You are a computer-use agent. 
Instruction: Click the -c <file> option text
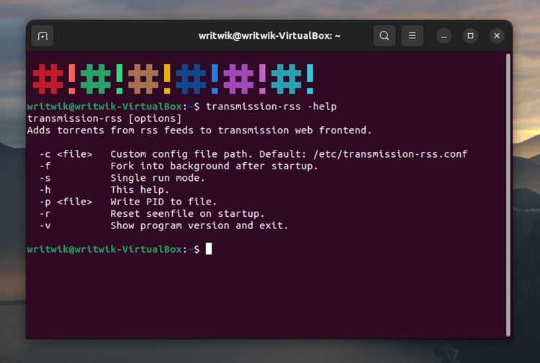[66, 154]
